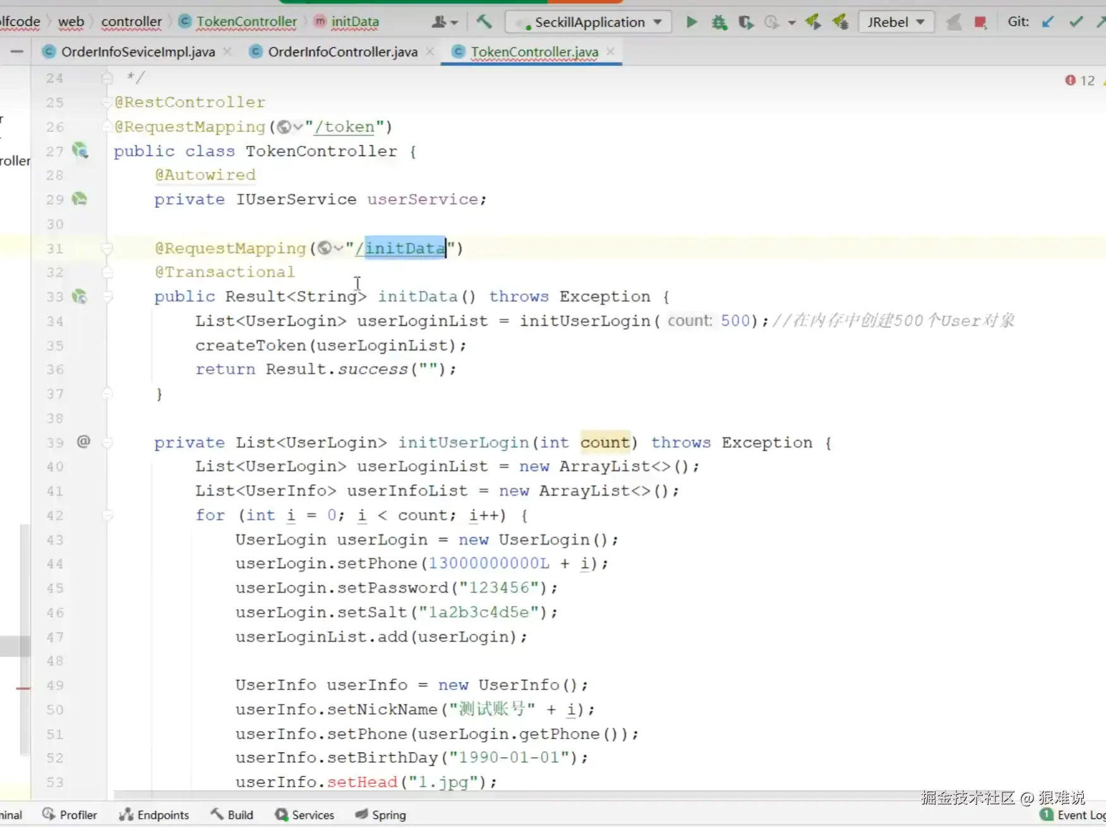The image size is (1106, 827).
Task: Run with Coverage using the shield icon
Action: tap(746, 22)
